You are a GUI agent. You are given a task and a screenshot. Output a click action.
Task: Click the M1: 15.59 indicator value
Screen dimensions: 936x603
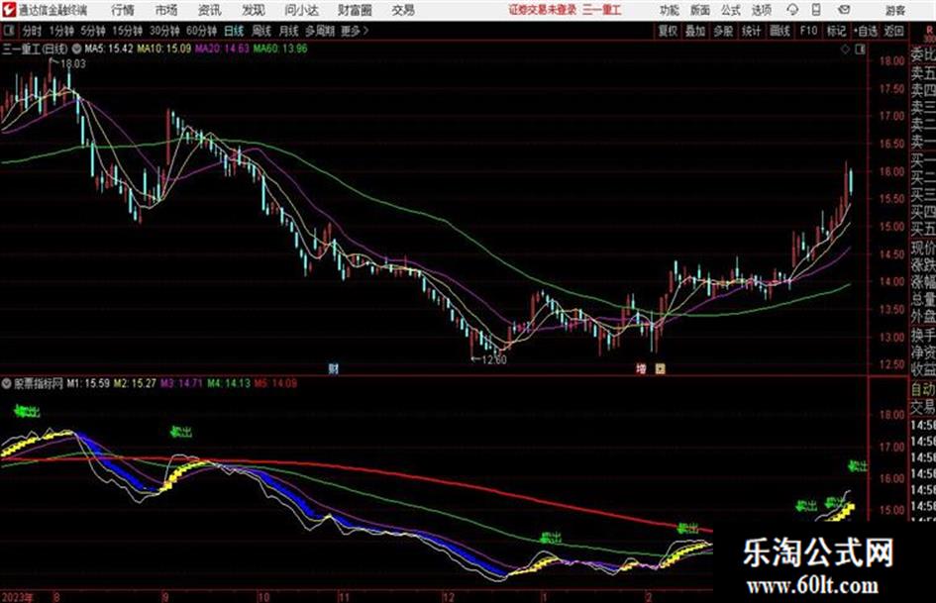click(88, 383)
